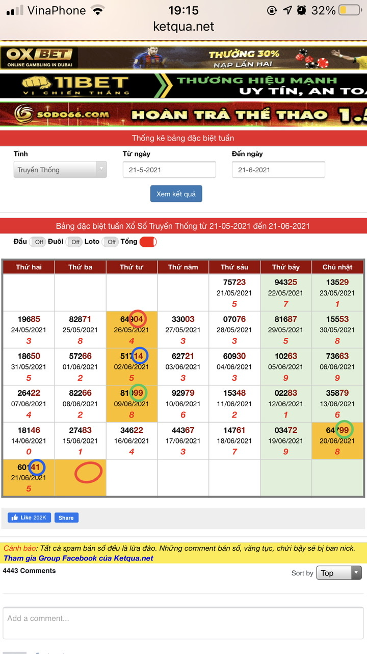Turn on the Loto switch
367x654 pixels.
pos(110,242)
